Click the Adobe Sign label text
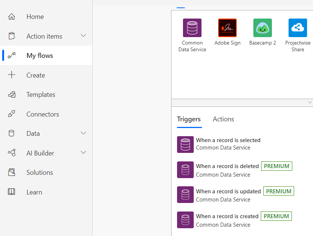313x236 pixels. coord(227,43)
